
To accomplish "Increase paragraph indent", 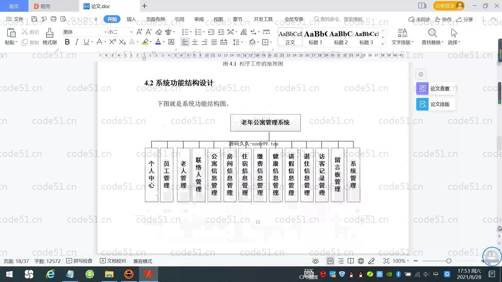I will 221,32.
